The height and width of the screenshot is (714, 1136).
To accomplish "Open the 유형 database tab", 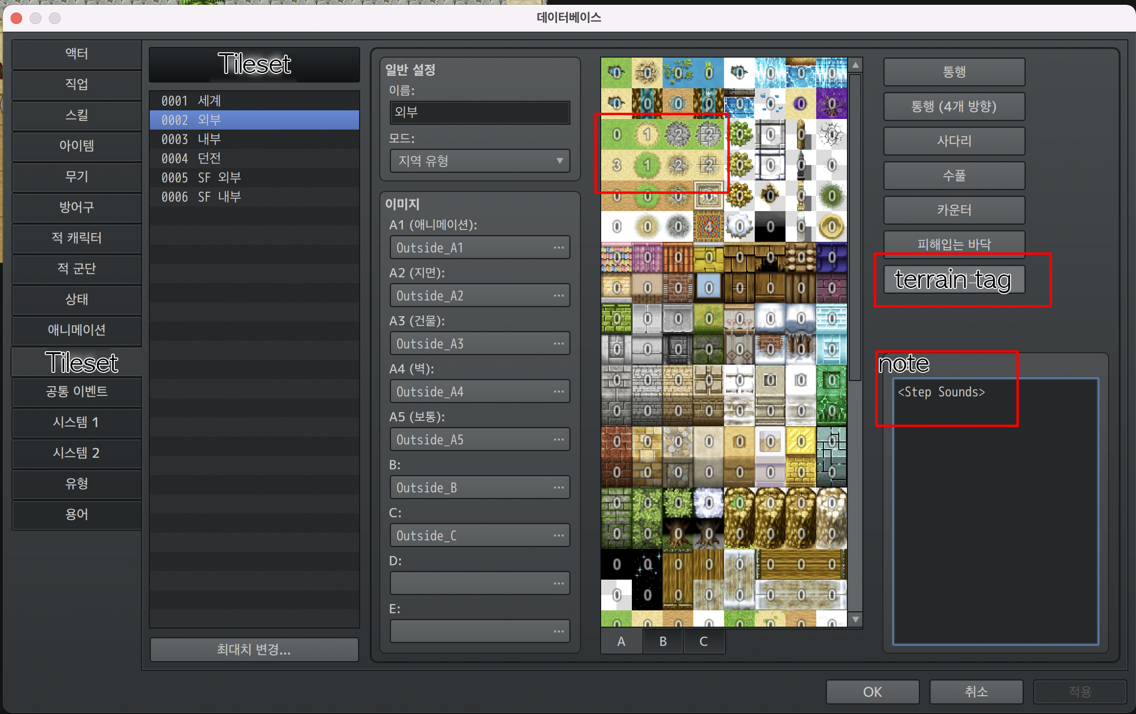I will pyautogui.click(x=77, y=484).
